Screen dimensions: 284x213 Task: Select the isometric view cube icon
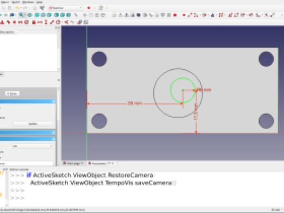coord(30,15)
